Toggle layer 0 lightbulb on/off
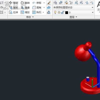 pyautogui.click(x=55, y=12)
